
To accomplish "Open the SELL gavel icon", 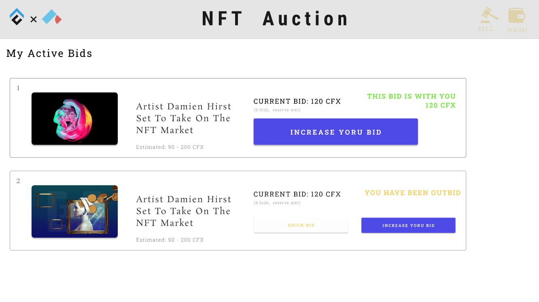I will coord(488,15).
